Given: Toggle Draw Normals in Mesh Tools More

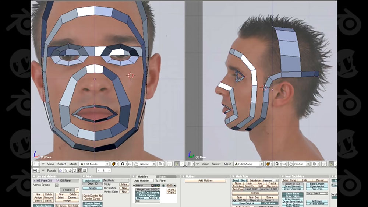Looking at the screenshot, I should click(293, 187).
